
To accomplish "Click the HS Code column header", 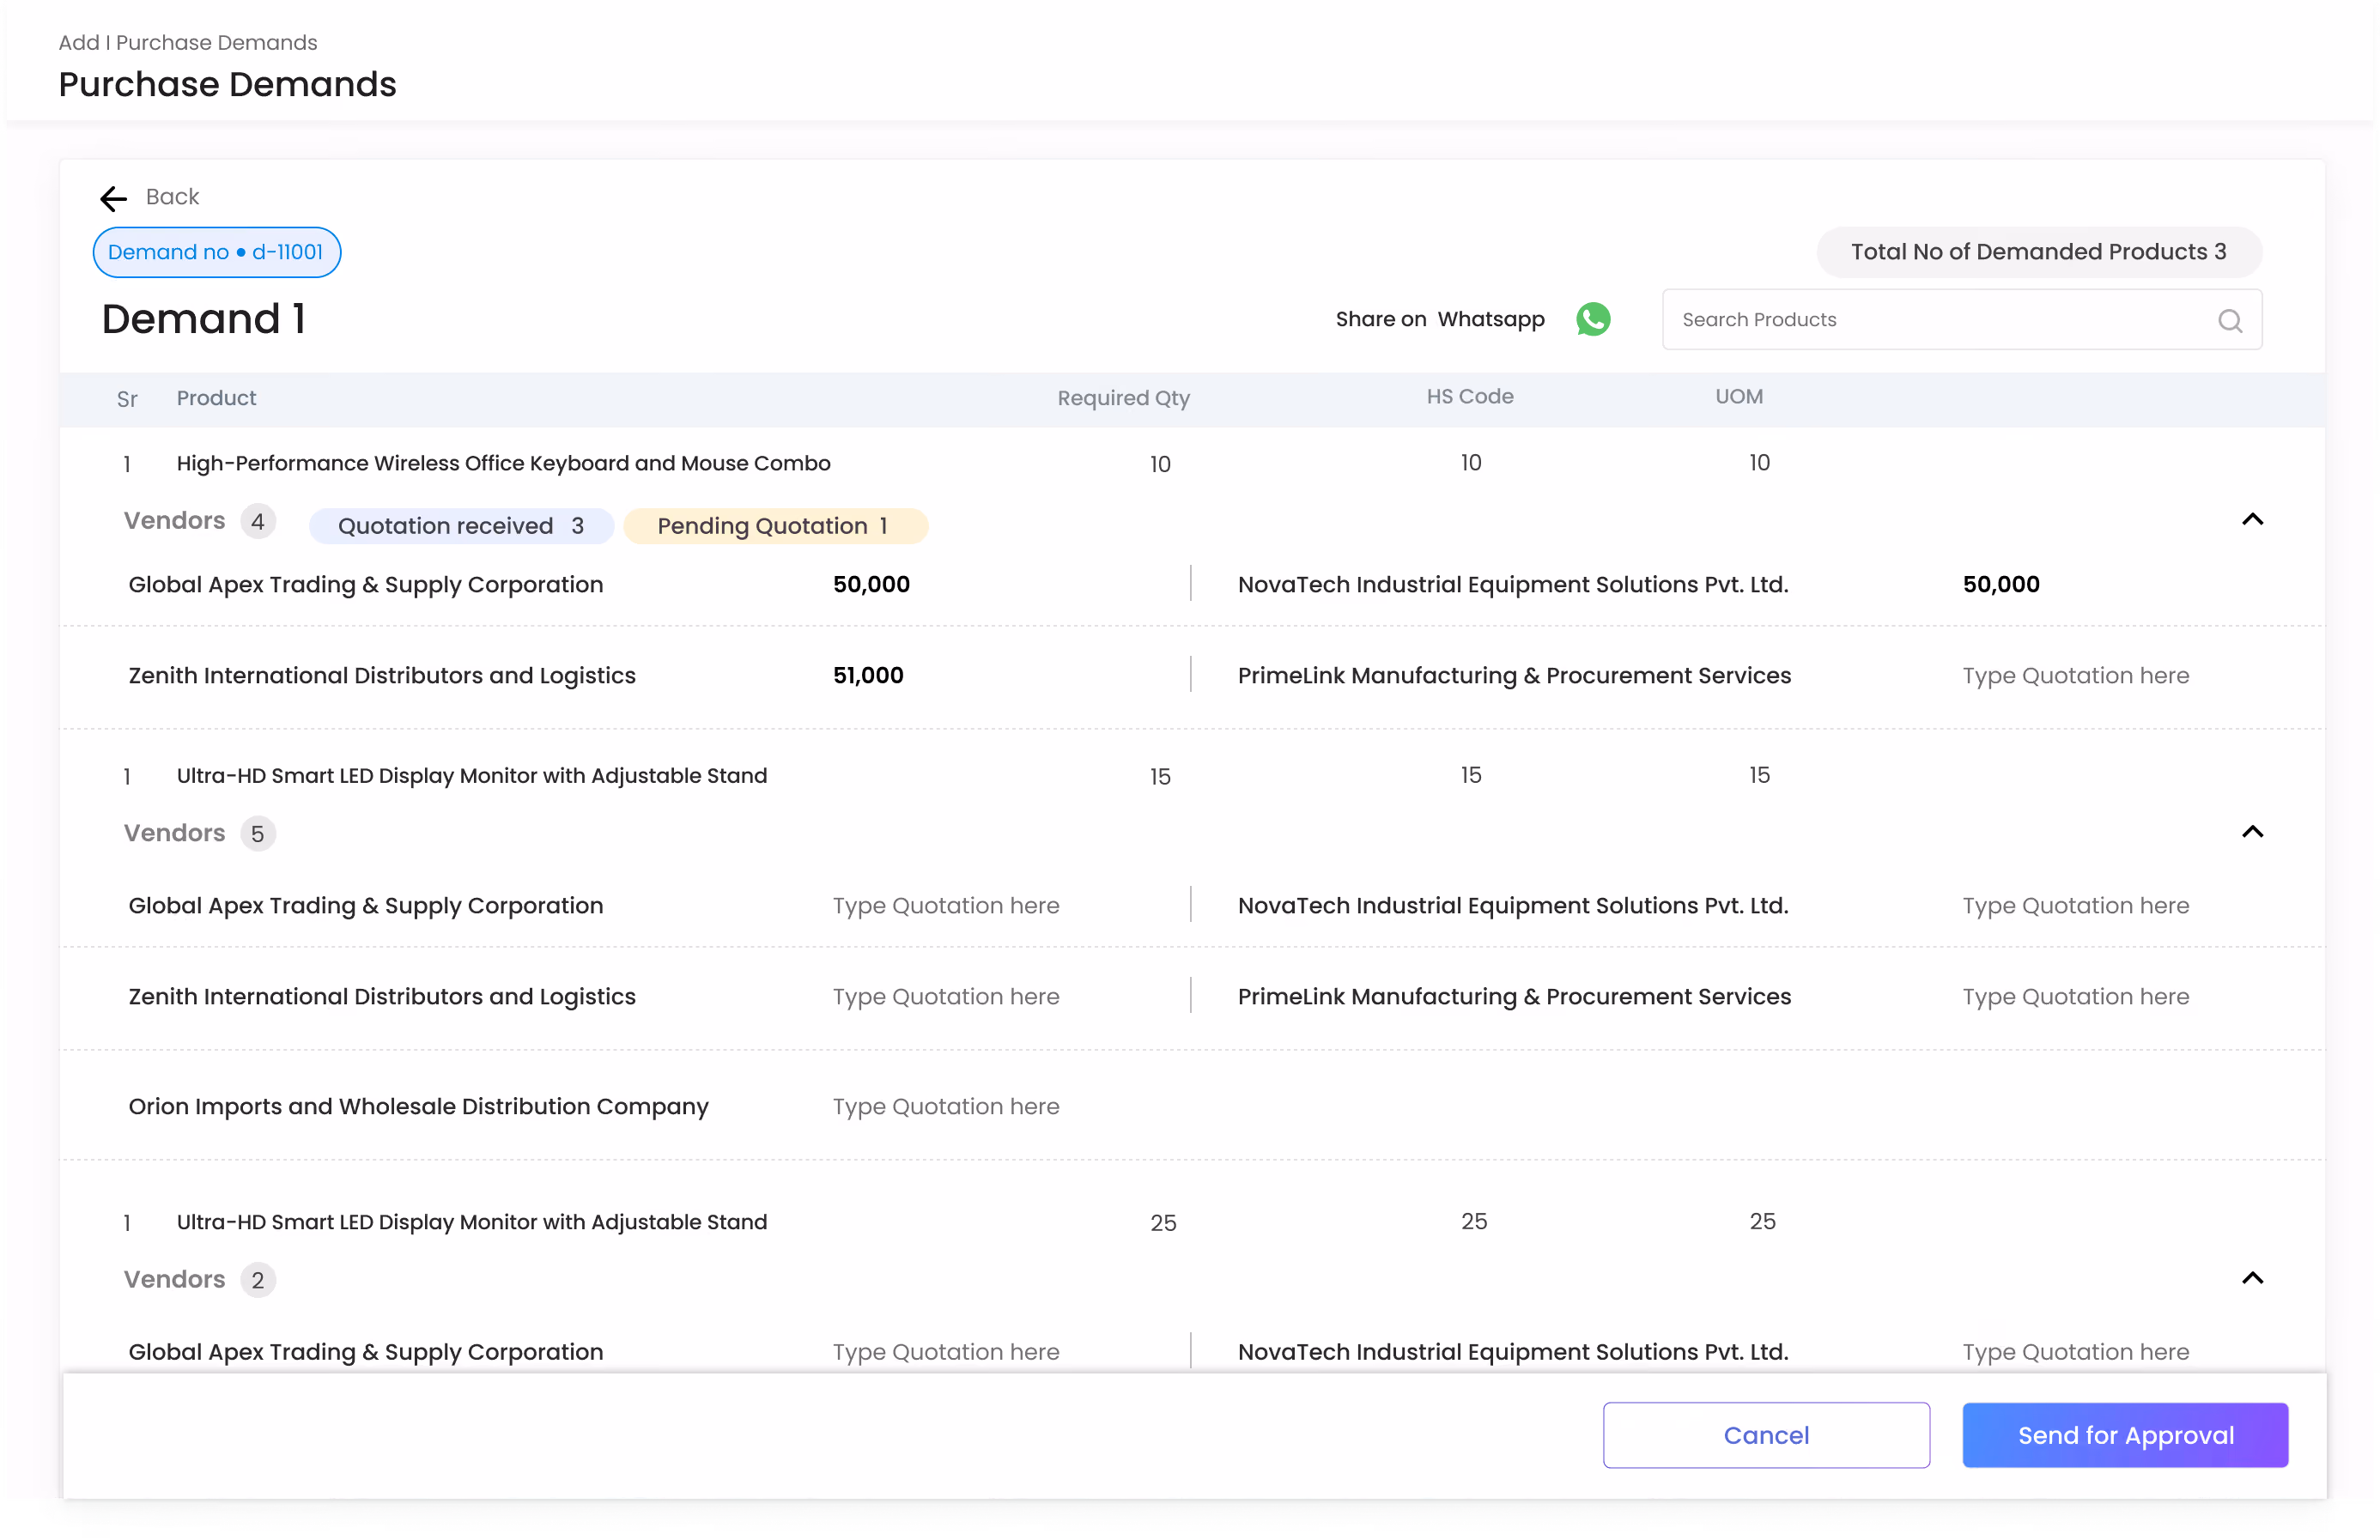I will [1469, 397].
